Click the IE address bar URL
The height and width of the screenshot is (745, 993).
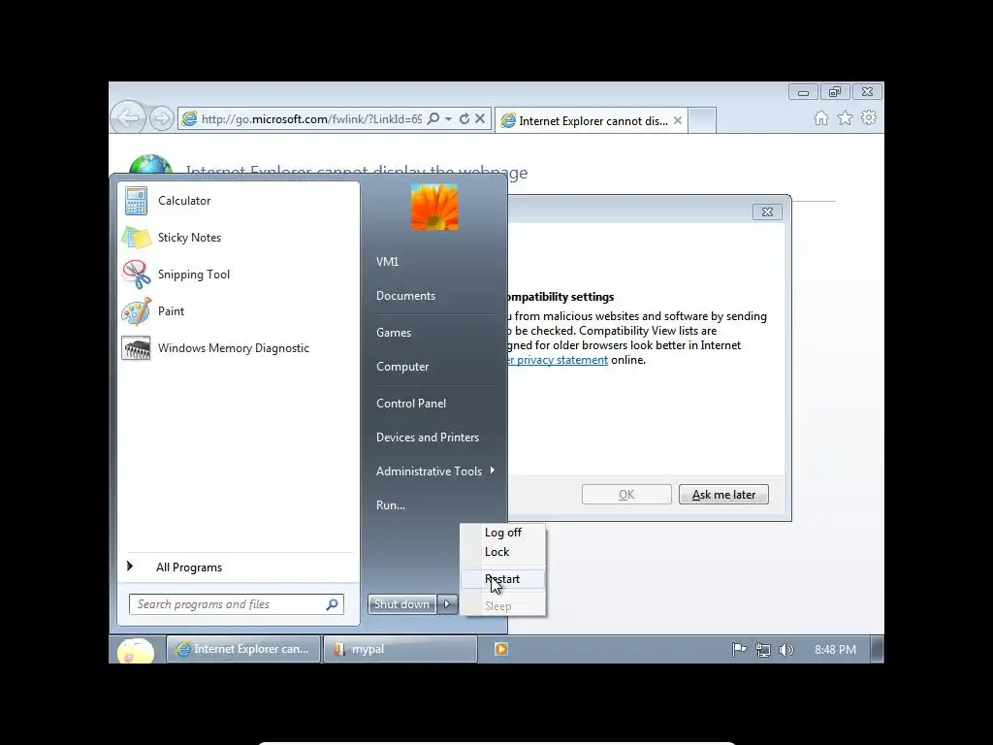click(311, 119)
